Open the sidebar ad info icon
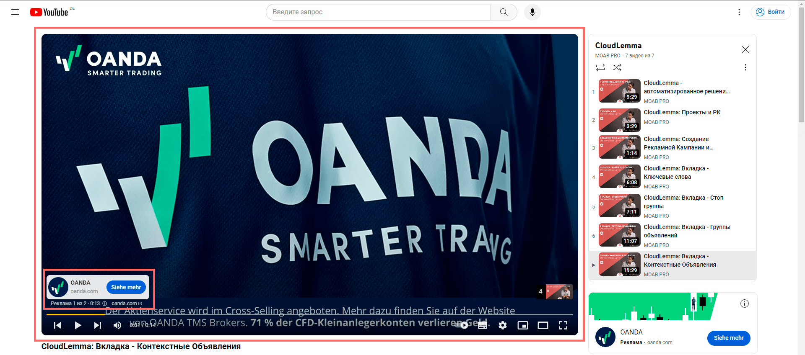The width and height of the screenshot is (805, 355). point(745,304)
